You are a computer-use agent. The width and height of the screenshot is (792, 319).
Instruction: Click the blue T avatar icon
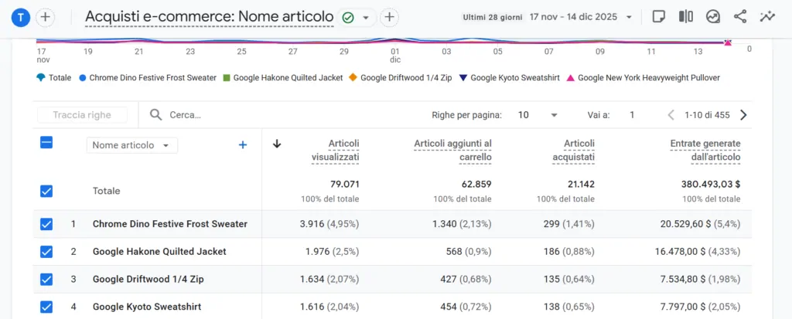pyautogui.click(x=21, y=17)
